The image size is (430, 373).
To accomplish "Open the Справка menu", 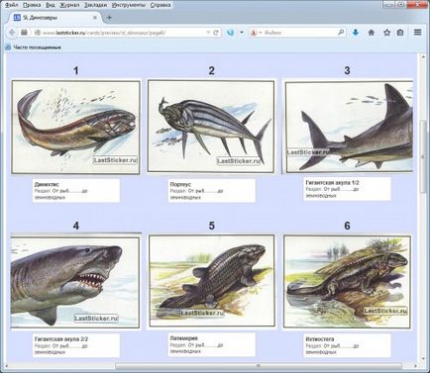I will click(x=161, y=5).
